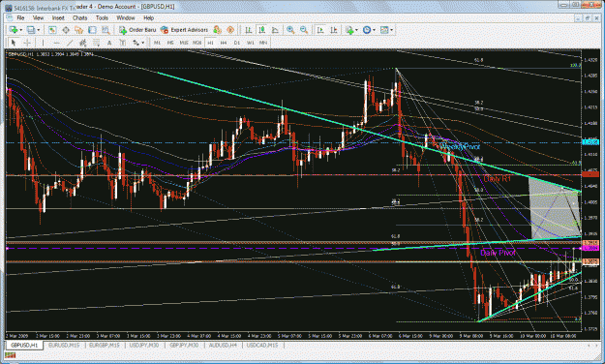The image size is (605, 364).
Task: Open the Strategy Tester icon
Action: [x=106, y=30]
